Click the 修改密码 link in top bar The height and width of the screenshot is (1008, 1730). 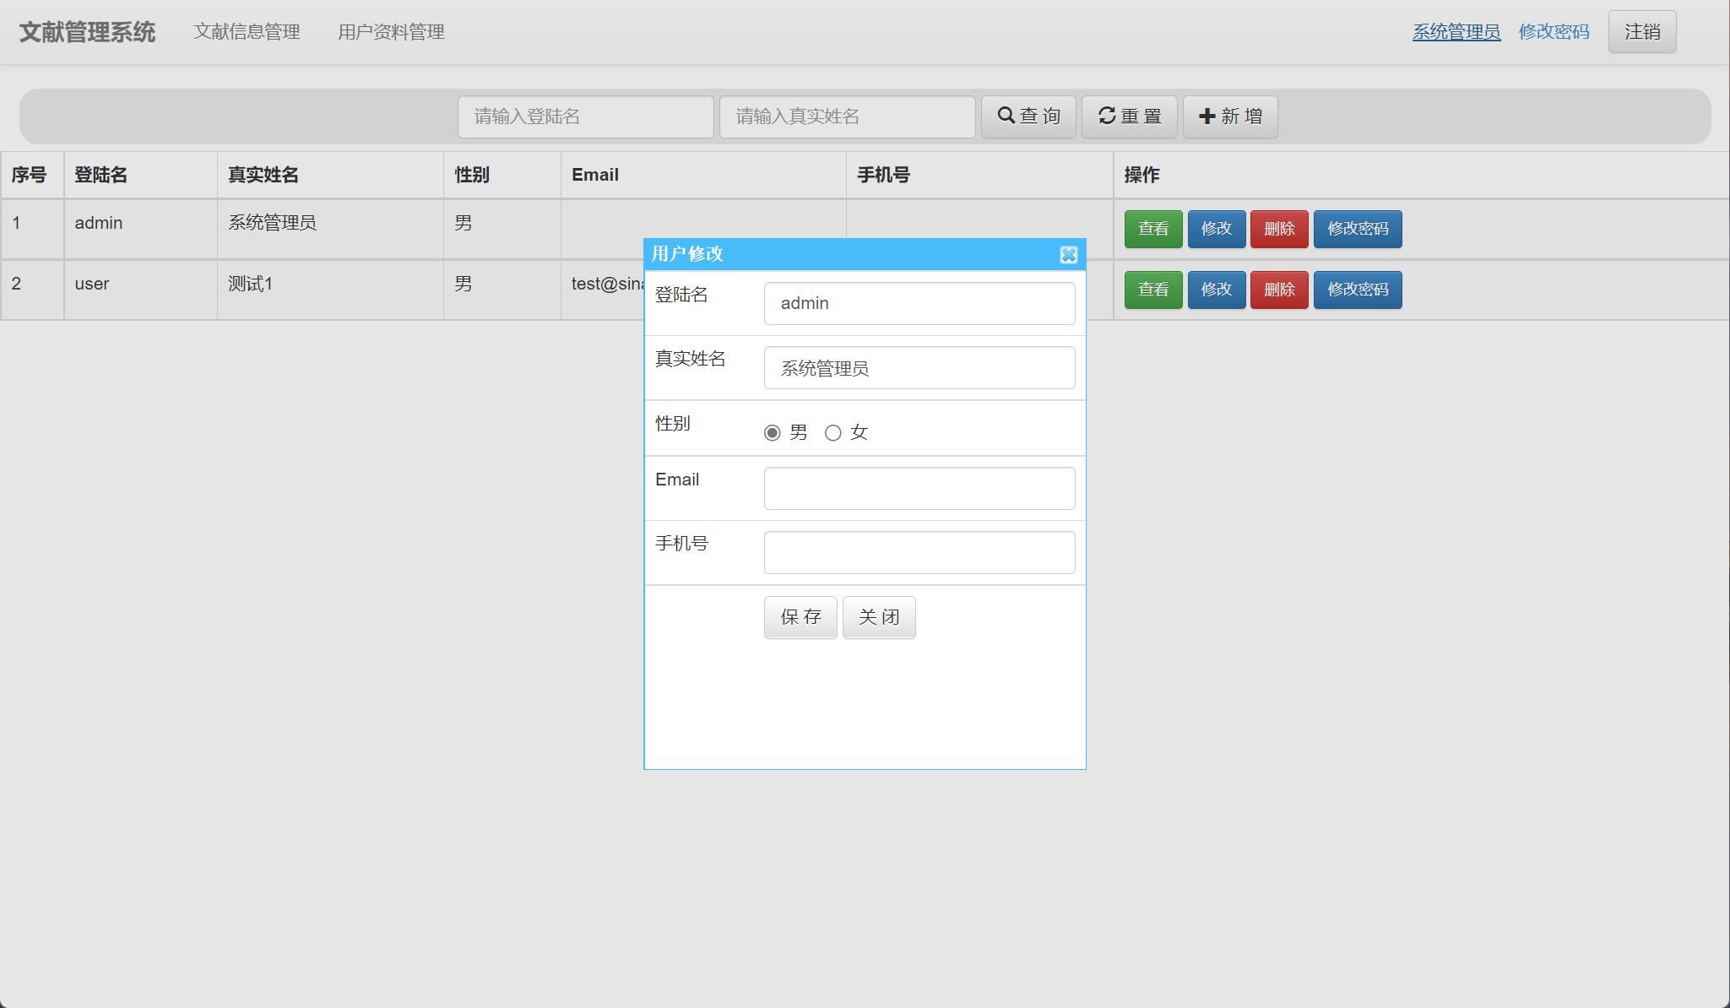tap(1554, 32)
